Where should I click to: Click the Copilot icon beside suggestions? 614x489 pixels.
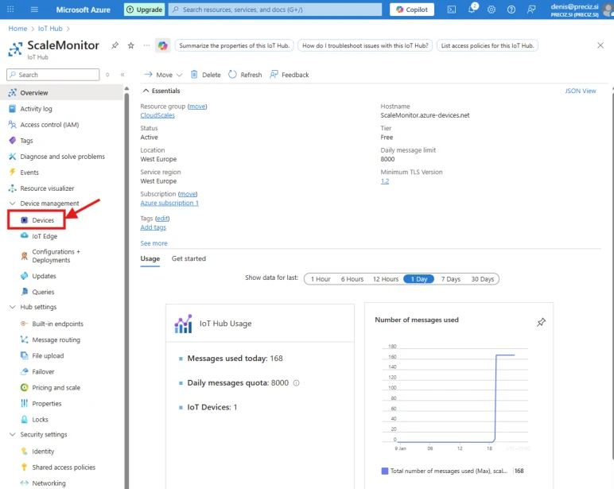163,45
